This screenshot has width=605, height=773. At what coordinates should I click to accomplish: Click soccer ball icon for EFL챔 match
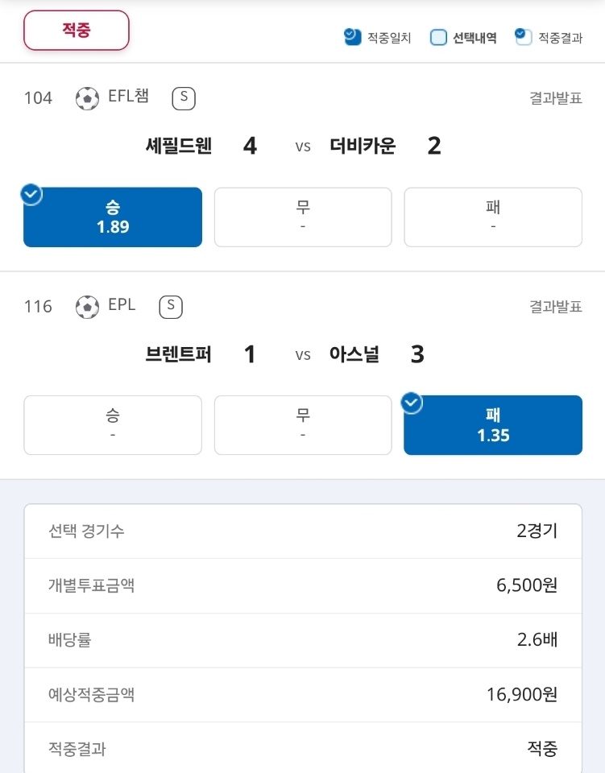coord(87,98)
